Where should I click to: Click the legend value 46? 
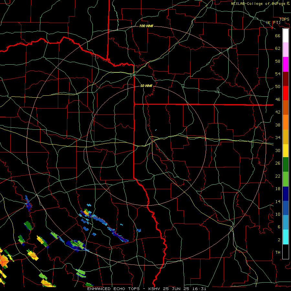coord(278,100)
